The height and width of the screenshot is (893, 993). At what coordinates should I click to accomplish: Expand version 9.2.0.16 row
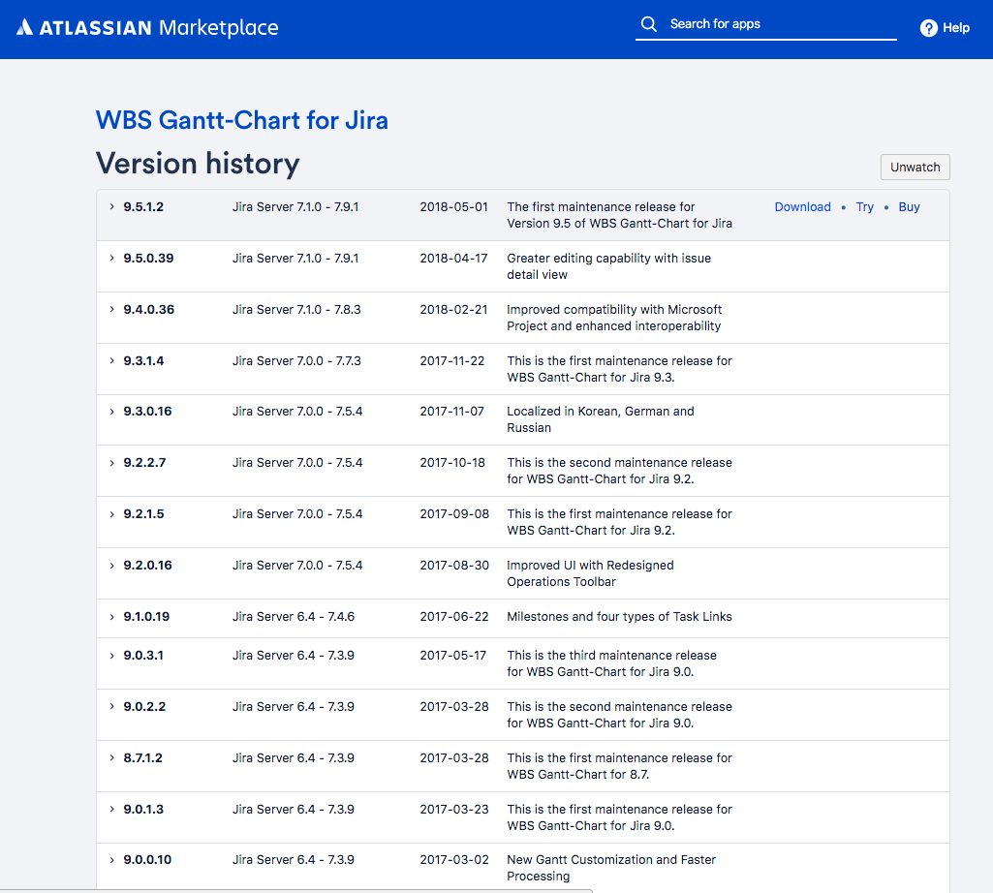112,566
